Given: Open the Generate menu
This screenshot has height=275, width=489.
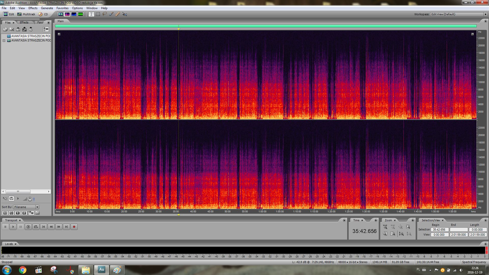Looking at the screenshot, I should (47, 8).
